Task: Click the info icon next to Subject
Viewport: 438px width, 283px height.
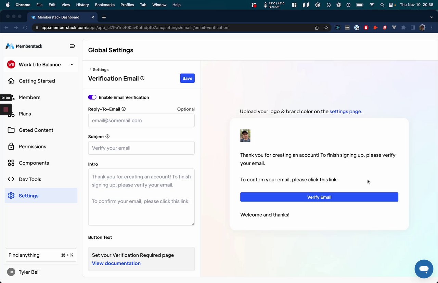Action: (107, 137)
